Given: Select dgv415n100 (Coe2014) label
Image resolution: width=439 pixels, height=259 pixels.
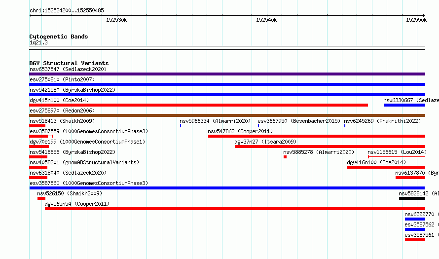Looking at the screenshot, I should (59, 100).
